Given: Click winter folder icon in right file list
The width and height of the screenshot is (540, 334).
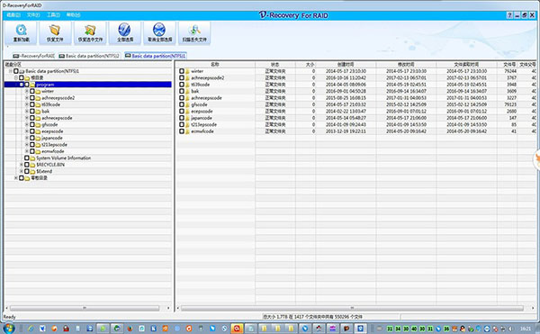Looking at the screenshot, I should (x=187, y=71).
